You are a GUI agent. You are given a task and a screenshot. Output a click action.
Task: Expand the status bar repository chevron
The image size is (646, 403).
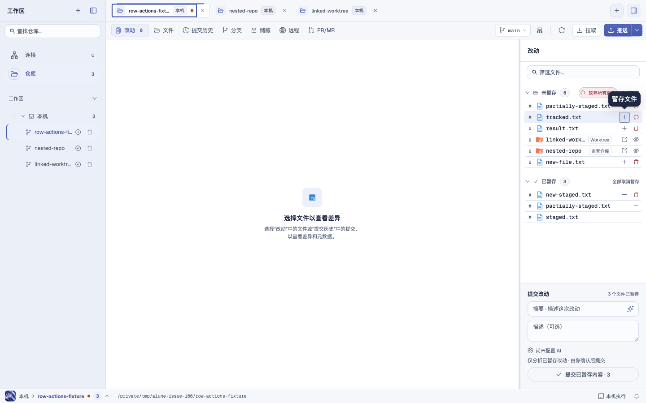point(107,396)
